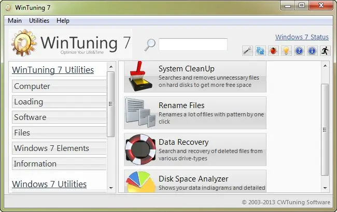Click the Rename Files description text
337x212 pixels.
click(x=211, y=118)
